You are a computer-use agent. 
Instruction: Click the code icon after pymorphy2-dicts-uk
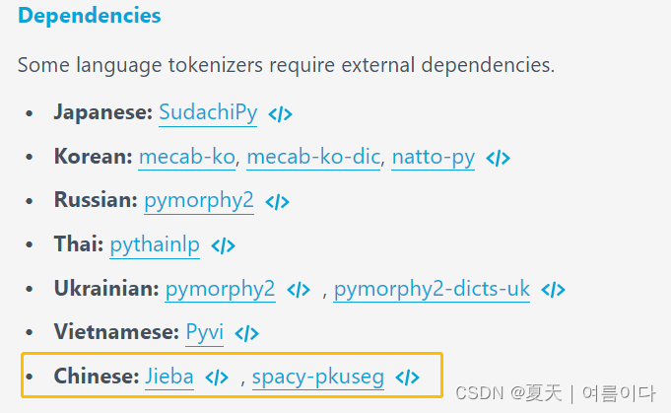pyautogui.click(x=554, y=290)
